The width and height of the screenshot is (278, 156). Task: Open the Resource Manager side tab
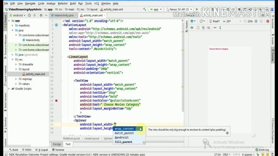(x=5, y=46)
